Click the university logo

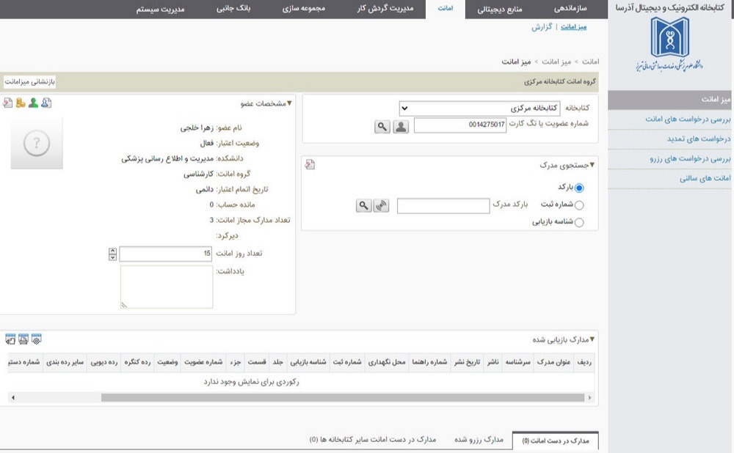pos(670,45)
